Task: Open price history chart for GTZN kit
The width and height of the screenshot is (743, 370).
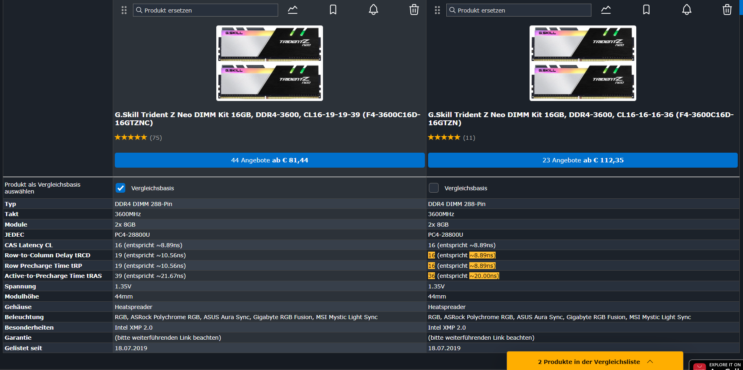Action: (x=606, y=10)
